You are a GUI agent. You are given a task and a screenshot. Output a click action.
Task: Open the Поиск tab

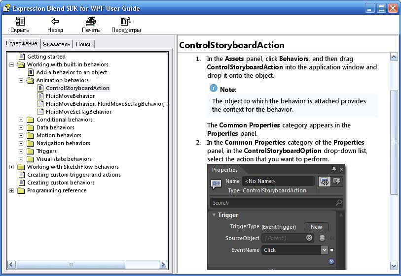pos(84,44)
